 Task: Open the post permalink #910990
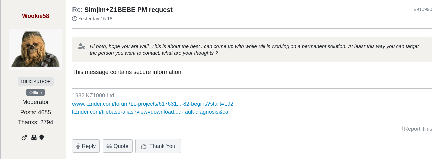pos(423,9)
